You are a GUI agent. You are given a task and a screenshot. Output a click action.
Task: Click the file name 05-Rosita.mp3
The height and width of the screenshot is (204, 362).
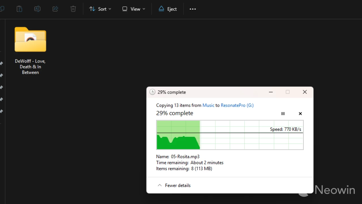185,156
